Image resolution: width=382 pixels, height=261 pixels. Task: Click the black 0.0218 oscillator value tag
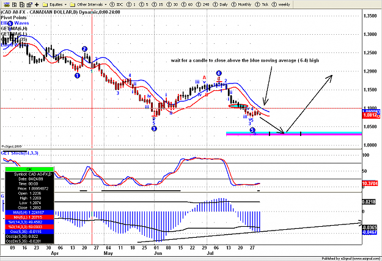click(369, 202)
